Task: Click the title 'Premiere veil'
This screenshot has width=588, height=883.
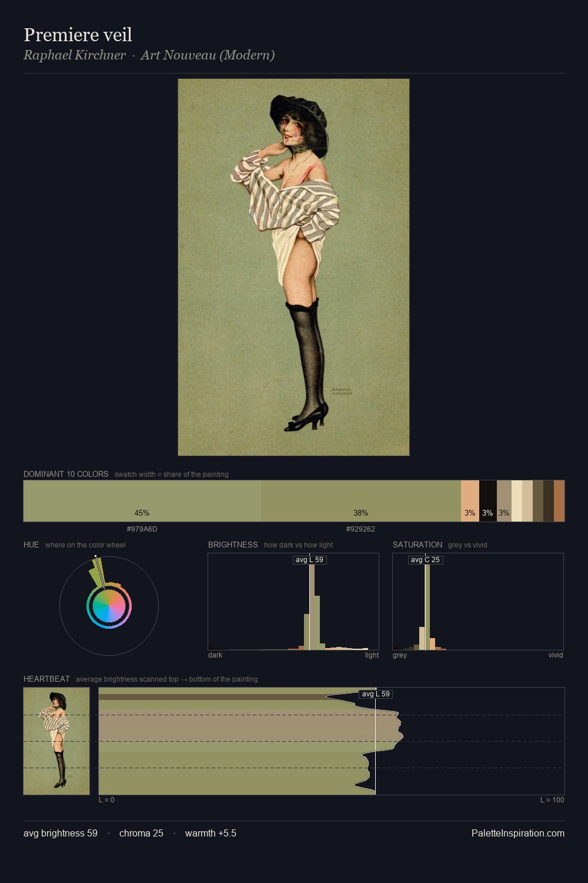Action: click(x=78, y=35)
